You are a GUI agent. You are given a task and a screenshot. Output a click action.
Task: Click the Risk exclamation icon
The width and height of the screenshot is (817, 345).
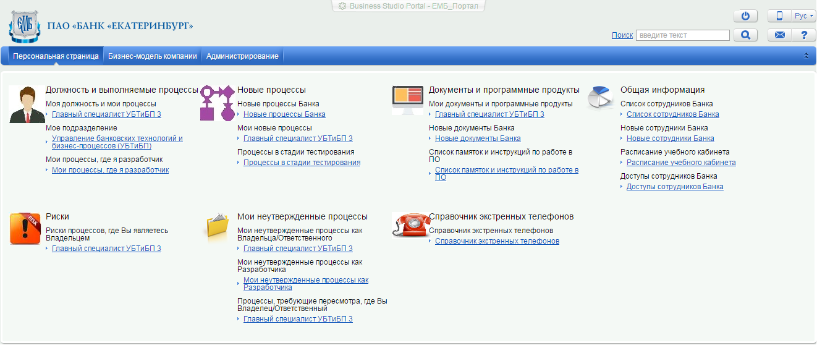point(25,228)
